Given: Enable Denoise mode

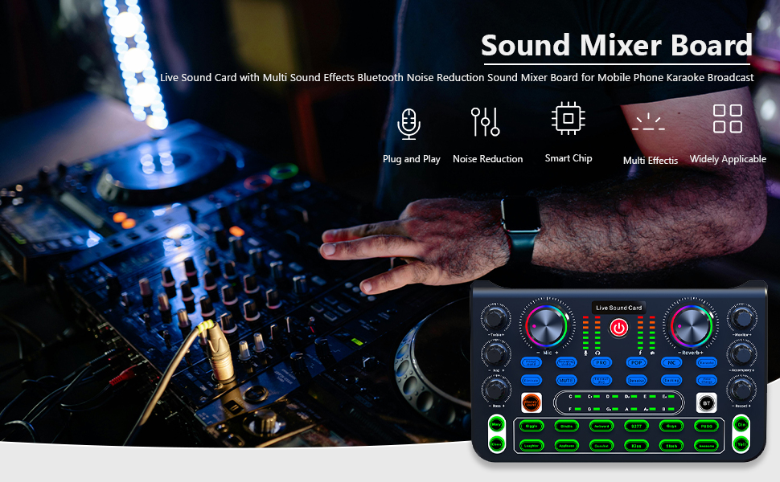Looking at the screenshot, I should [x=638, y=381].
